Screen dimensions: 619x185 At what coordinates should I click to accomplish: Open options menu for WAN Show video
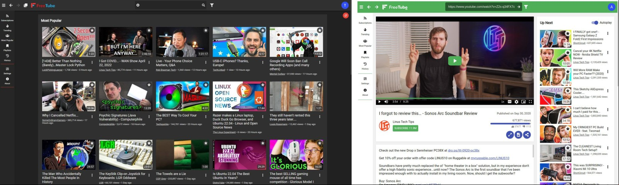(149, 62)
